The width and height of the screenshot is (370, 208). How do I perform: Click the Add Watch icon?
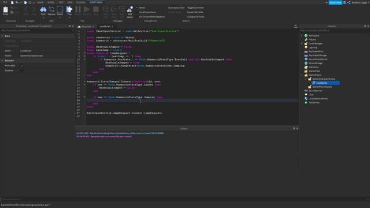click(129, 10)
